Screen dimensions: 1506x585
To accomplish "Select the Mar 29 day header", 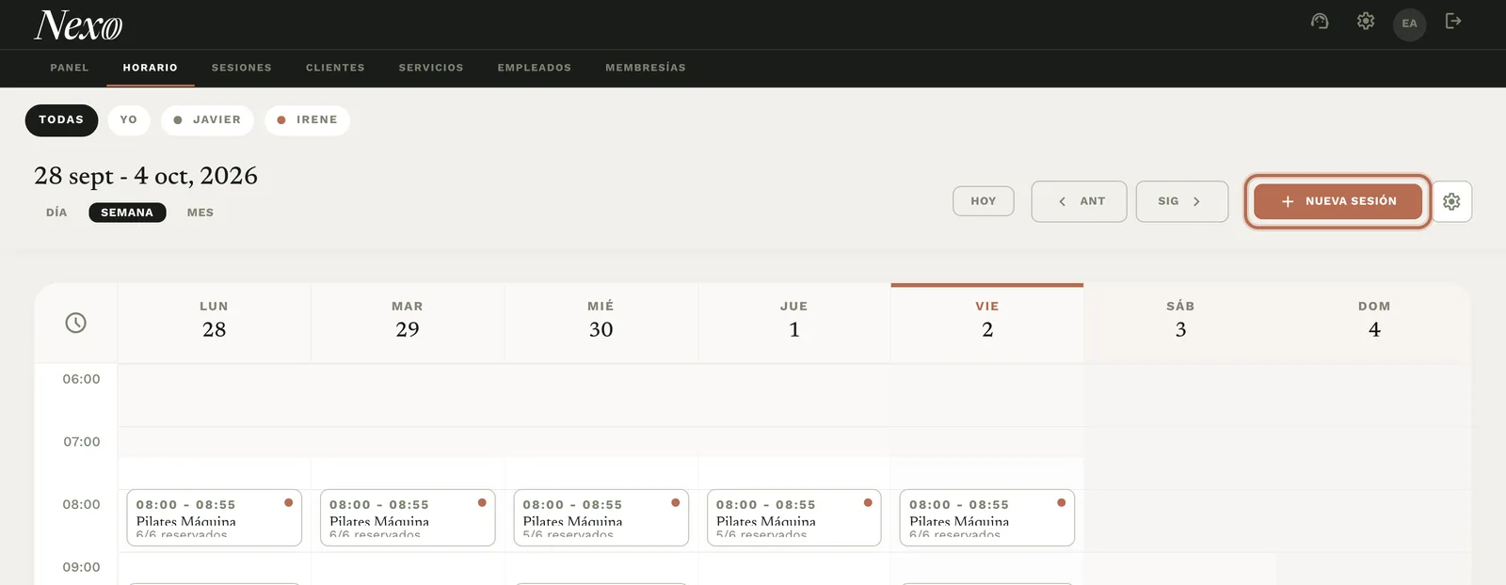I will [408, 322].
